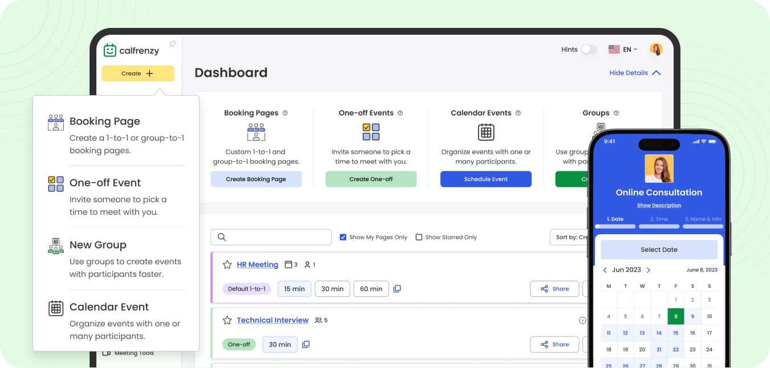Click the person icon beside HR Meeting

coord(307,264)
